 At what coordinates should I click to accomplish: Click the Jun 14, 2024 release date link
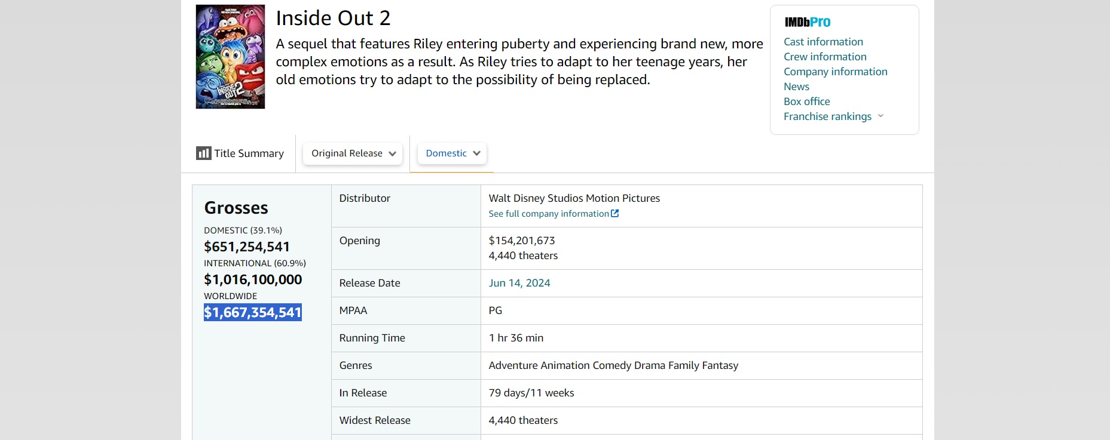[x=519, y=283]
